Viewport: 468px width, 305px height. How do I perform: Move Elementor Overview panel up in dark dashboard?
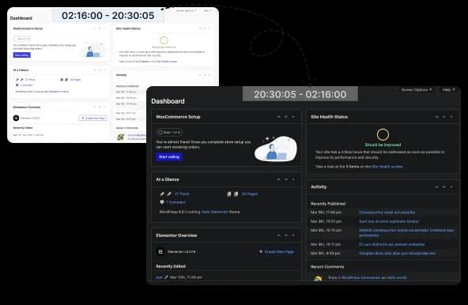point(279,235)
